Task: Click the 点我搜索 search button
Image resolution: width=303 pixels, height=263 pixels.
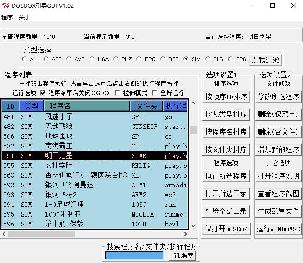Action: [x=182, y=256]
